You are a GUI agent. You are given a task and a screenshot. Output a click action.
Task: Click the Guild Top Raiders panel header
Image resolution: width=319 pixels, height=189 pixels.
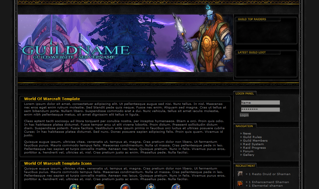click(x=252, y=19)
